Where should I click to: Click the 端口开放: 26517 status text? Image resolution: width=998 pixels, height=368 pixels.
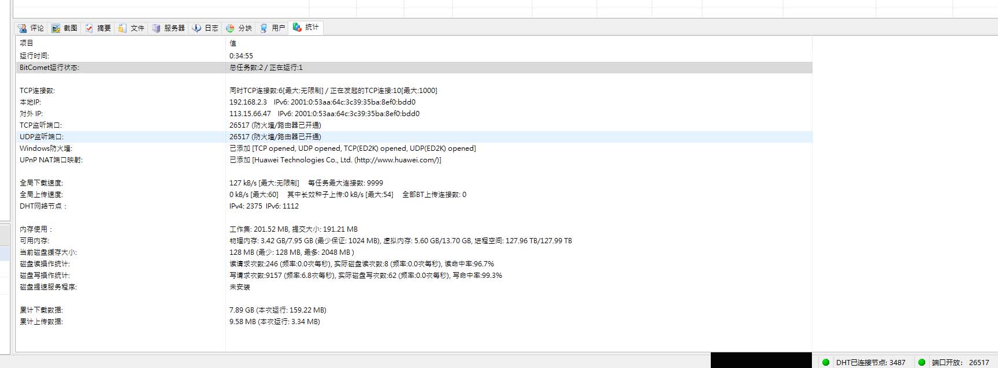click(x=960, y=362)
